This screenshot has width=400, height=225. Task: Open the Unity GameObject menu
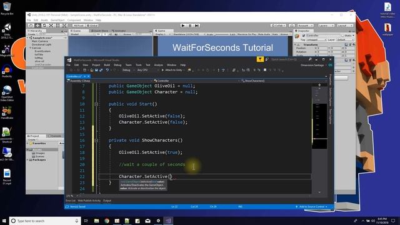(x=57, y=20)
